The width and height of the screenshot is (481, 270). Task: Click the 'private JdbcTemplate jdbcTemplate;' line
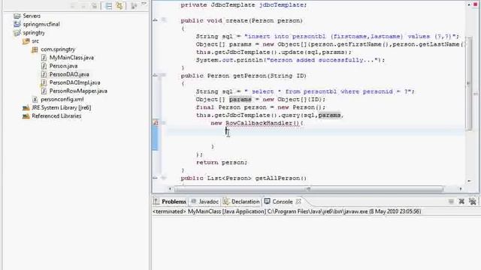(244, 5)
